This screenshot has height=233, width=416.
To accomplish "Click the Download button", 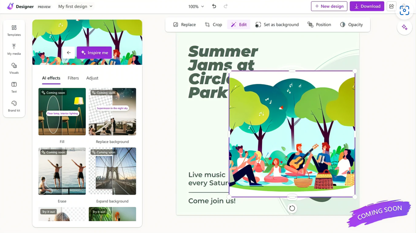I will (x=367, y=6).
